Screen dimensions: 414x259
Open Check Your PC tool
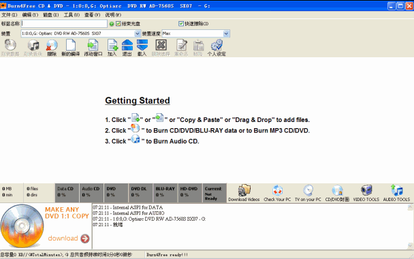277,193
